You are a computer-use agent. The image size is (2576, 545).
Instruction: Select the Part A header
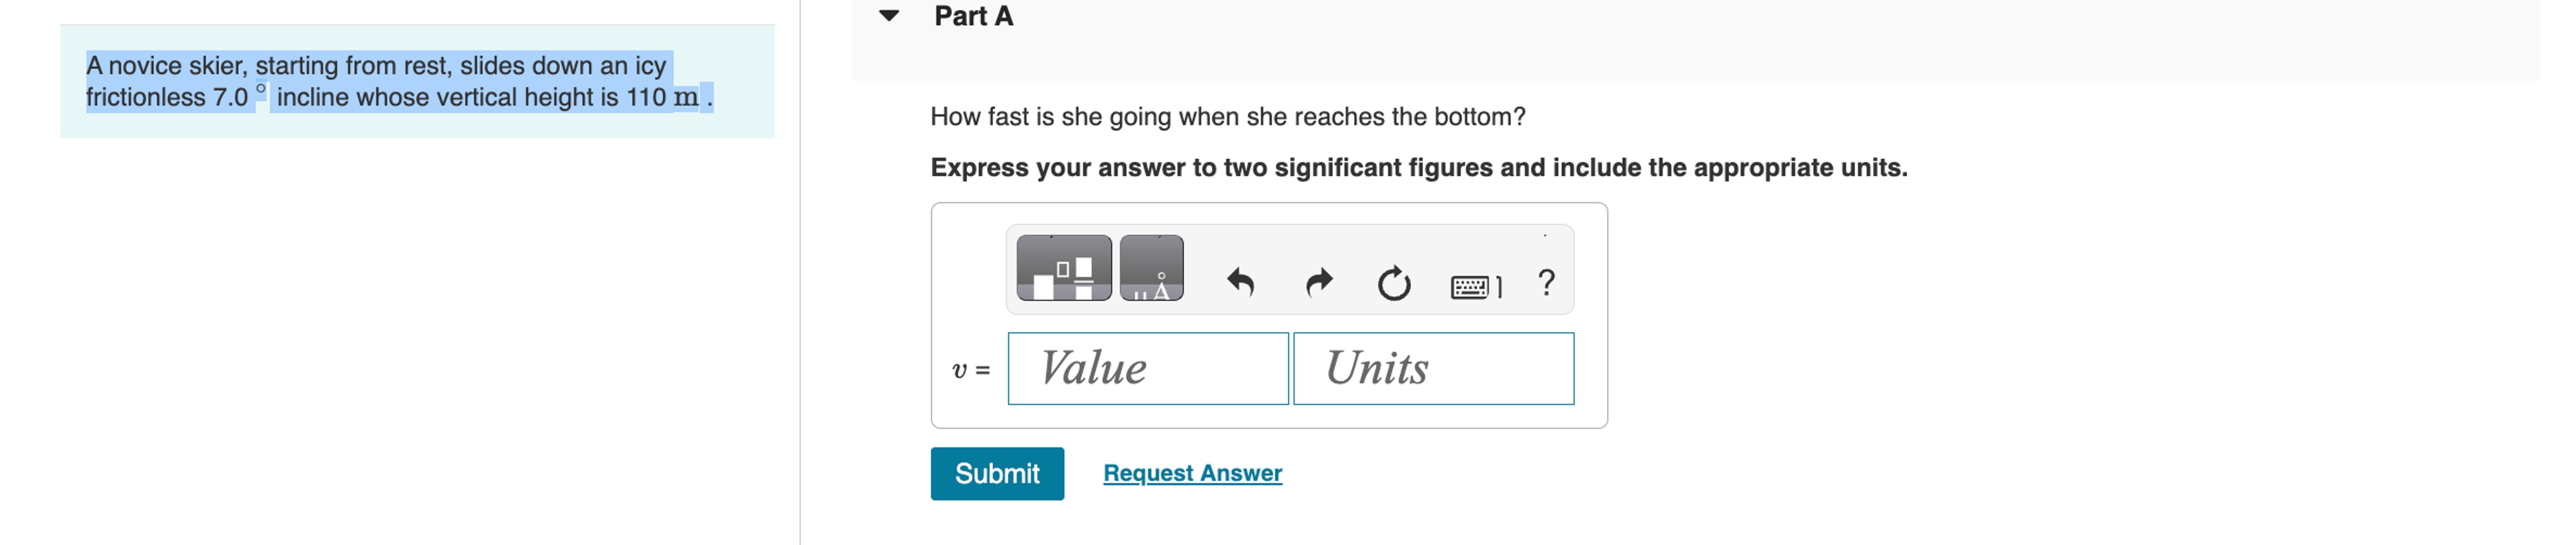tap(971, 16)
